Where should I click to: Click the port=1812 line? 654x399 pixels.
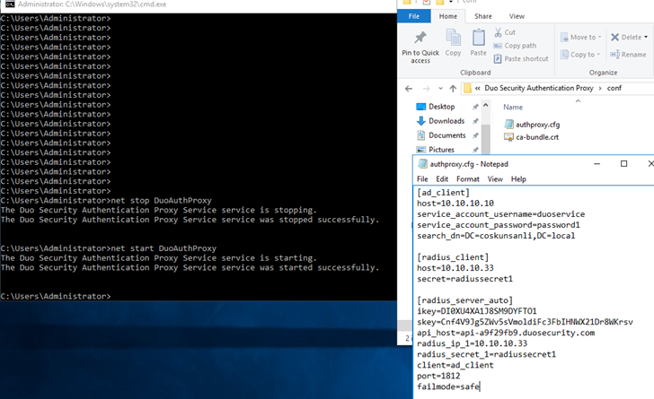tap(438, 376)
